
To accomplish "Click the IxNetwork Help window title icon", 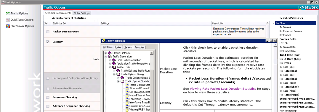I will coord(103,41).
